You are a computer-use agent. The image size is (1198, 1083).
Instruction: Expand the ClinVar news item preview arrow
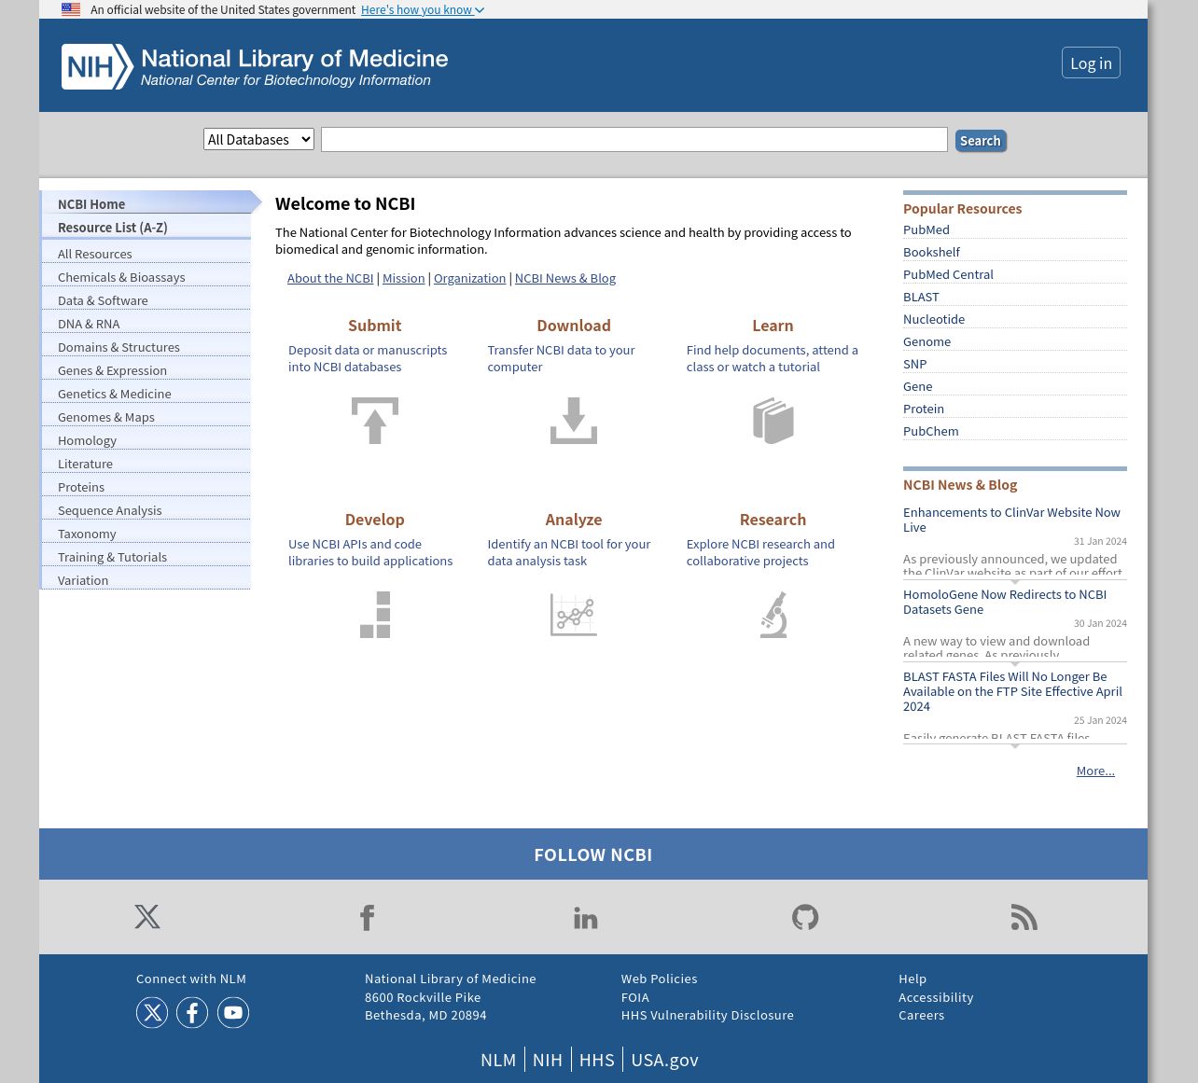(x=1015, y=582)
